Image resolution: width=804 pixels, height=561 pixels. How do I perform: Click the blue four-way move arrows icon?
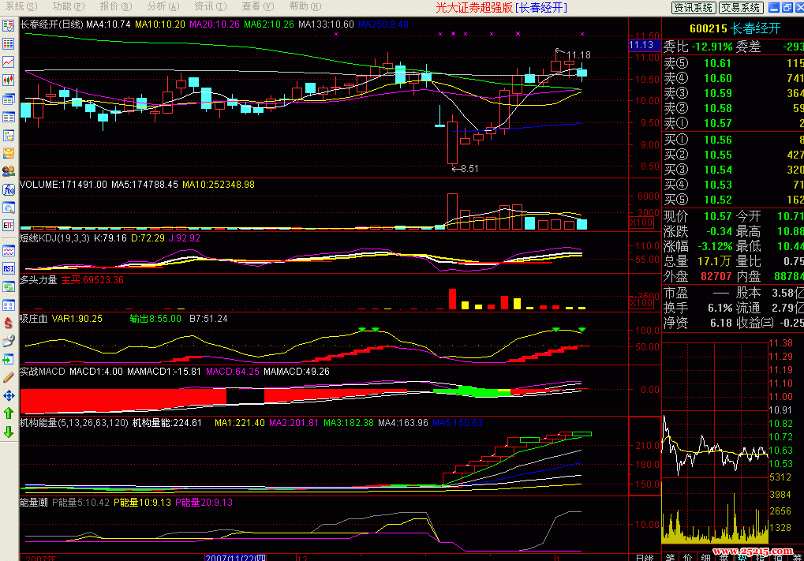point(9,395)
